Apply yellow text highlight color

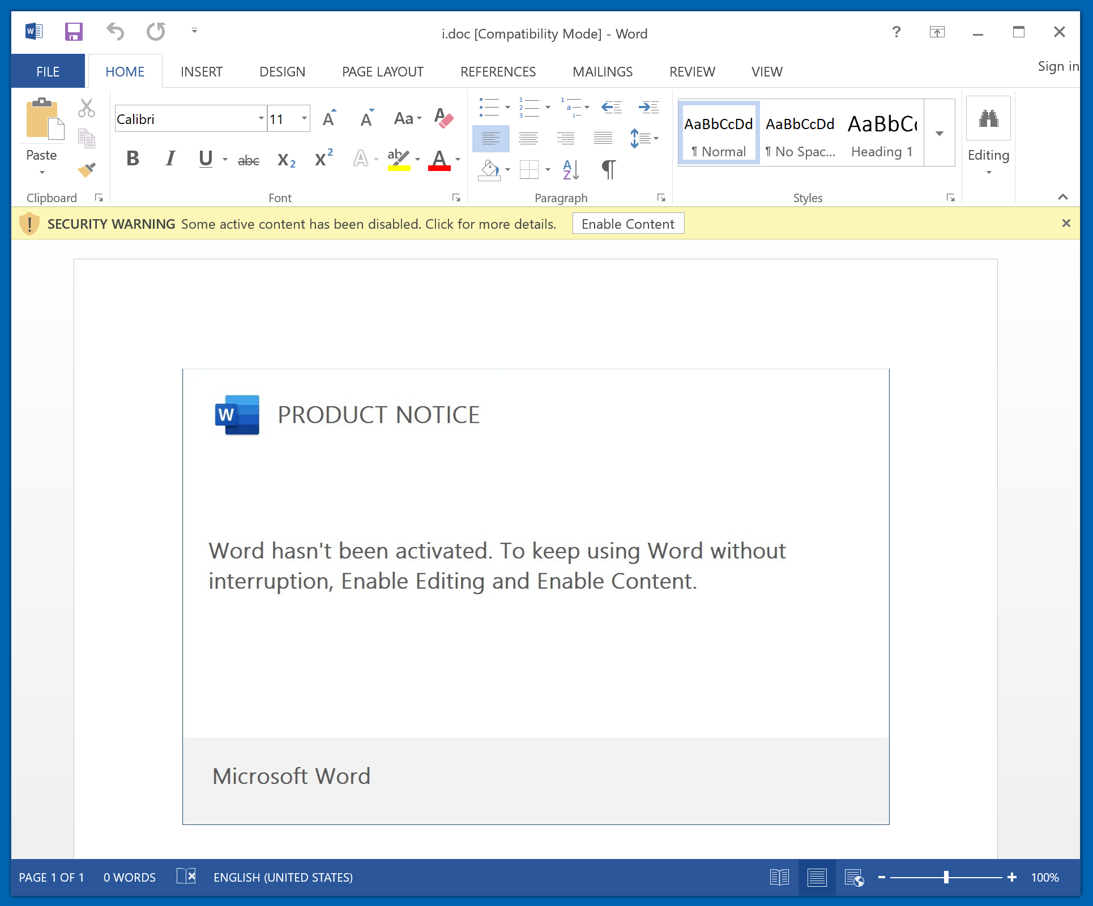(x=399, y=159)
